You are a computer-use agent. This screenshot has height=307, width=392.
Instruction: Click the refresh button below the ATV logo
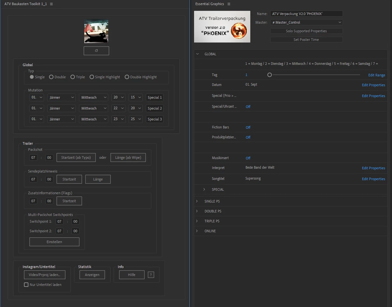[96, 51]
